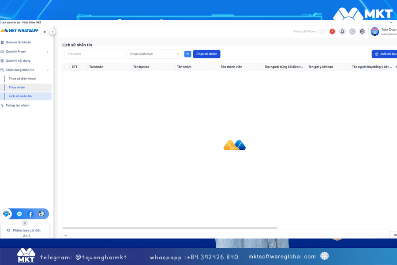Open Tương tác nhóm in sidebar
This screenshot has height=265, width=397.
coord(18,106)
